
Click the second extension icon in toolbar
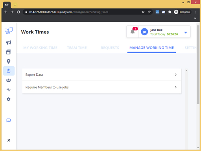(164, 12)
